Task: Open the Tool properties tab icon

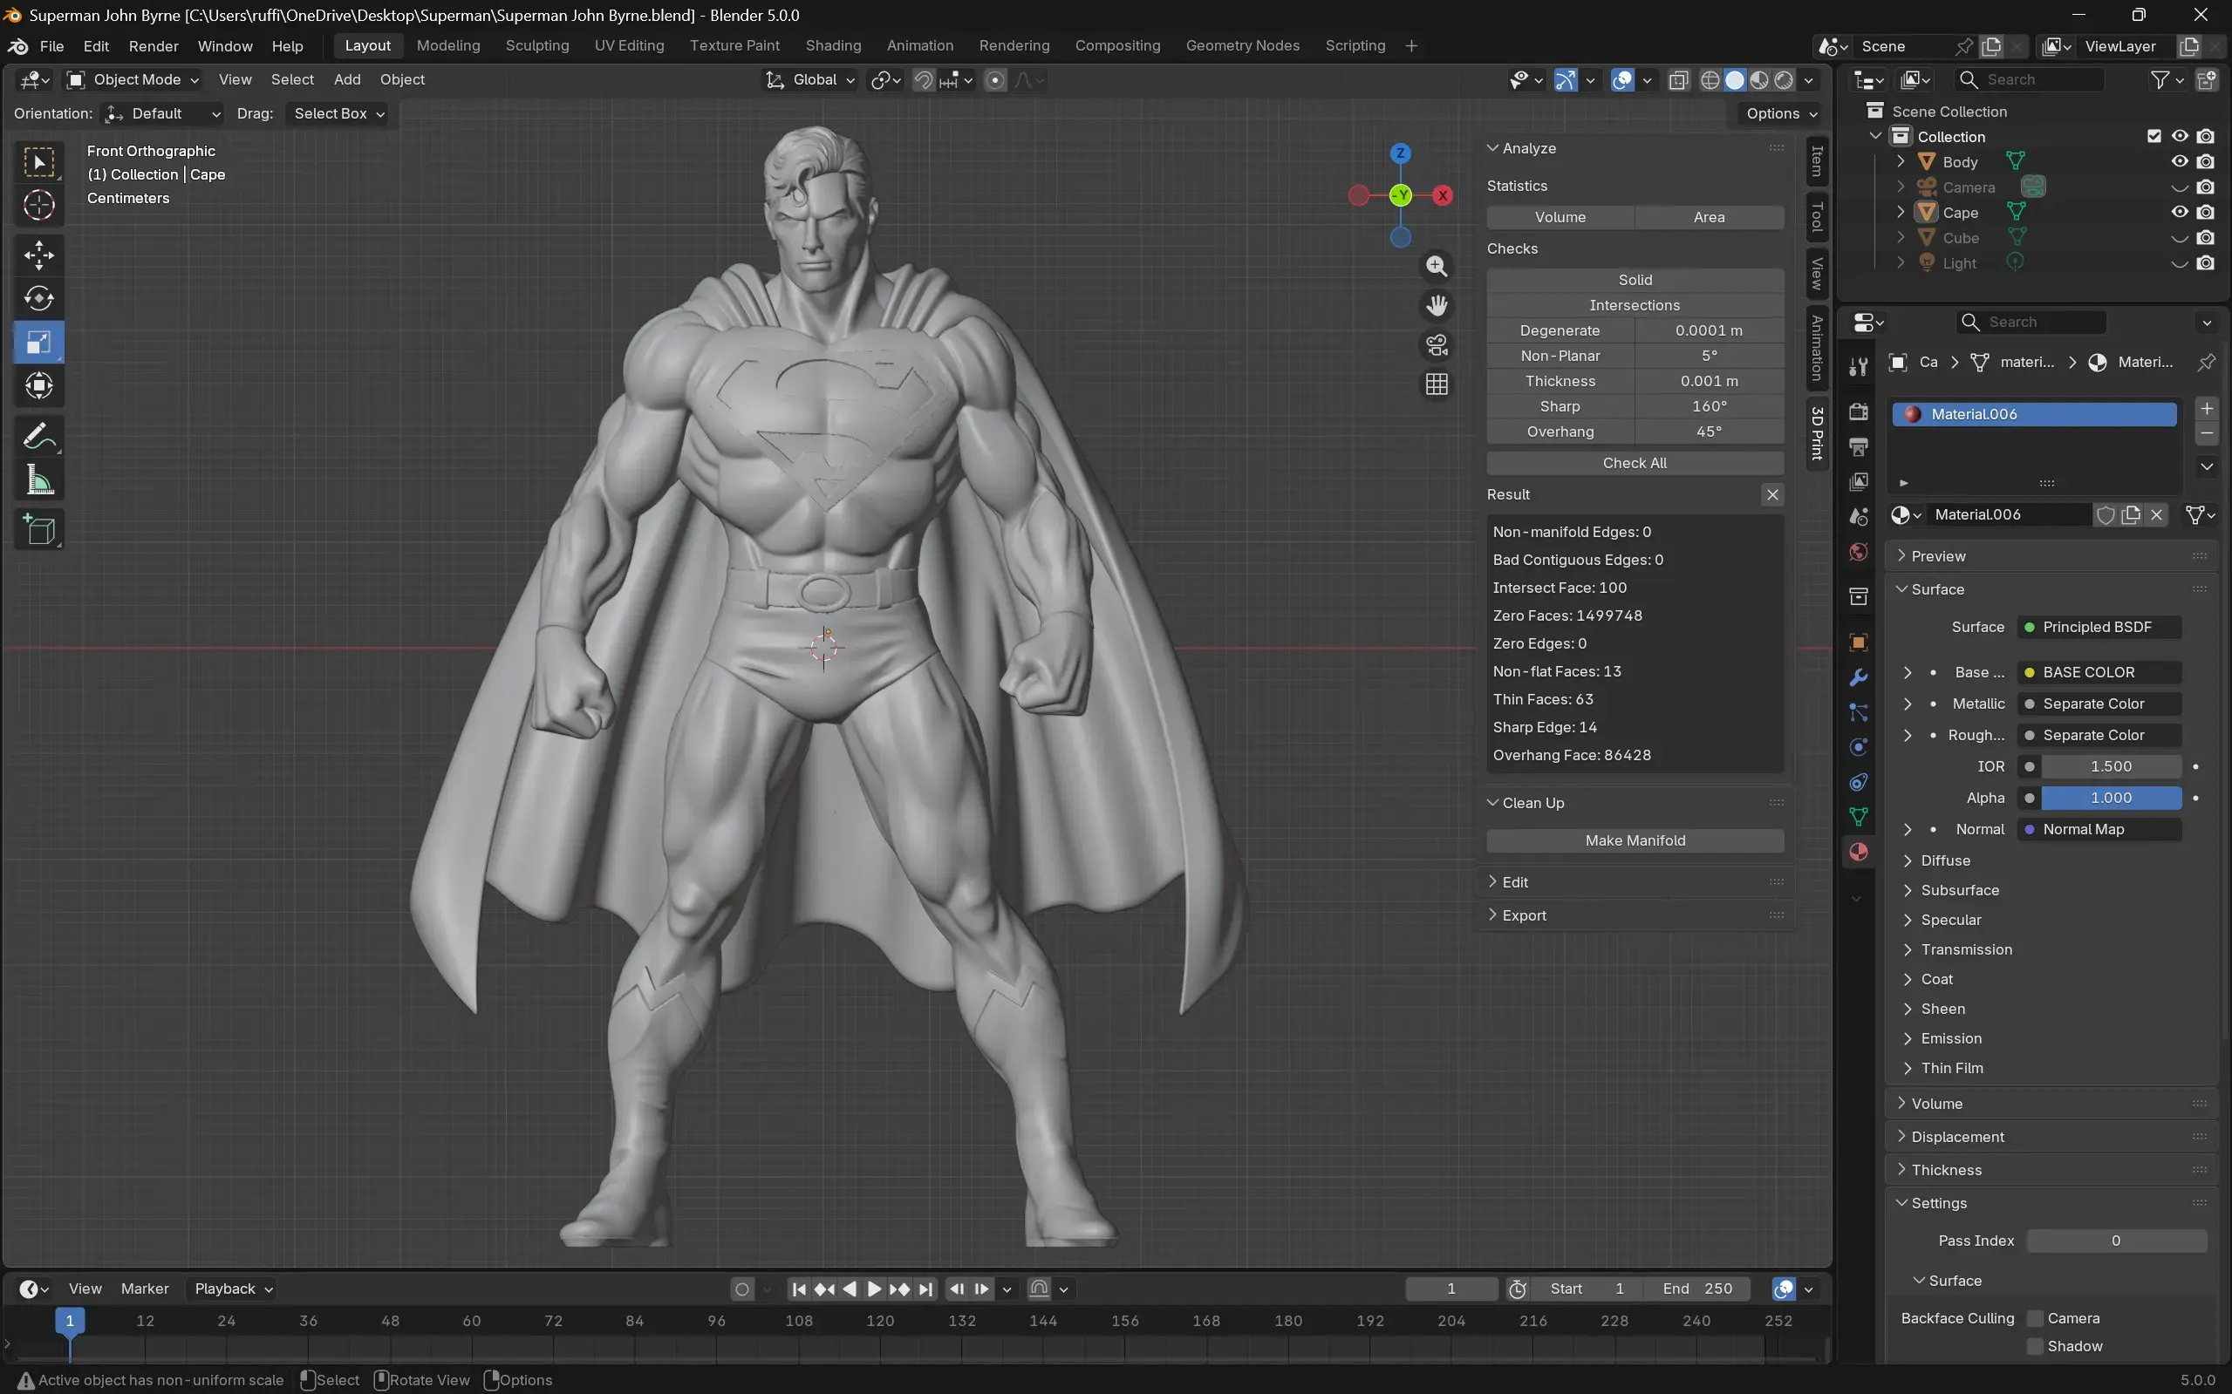Action: click(1859, 367)
